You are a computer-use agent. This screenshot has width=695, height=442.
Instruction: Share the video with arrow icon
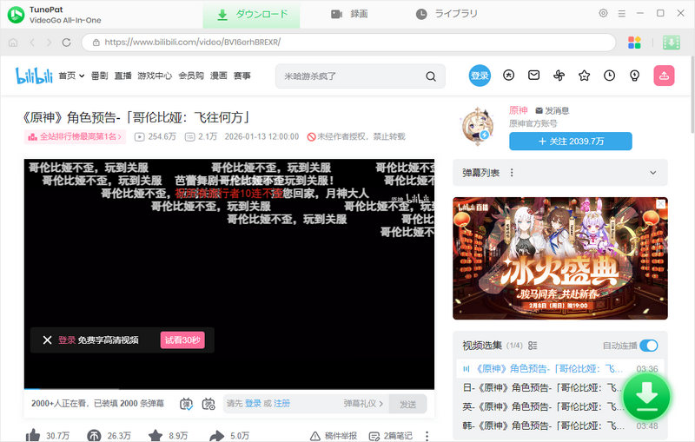[216, 436]
